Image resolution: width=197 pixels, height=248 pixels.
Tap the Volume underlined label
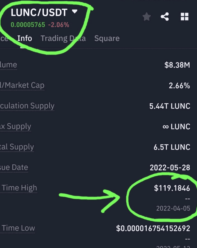[8, 65]
